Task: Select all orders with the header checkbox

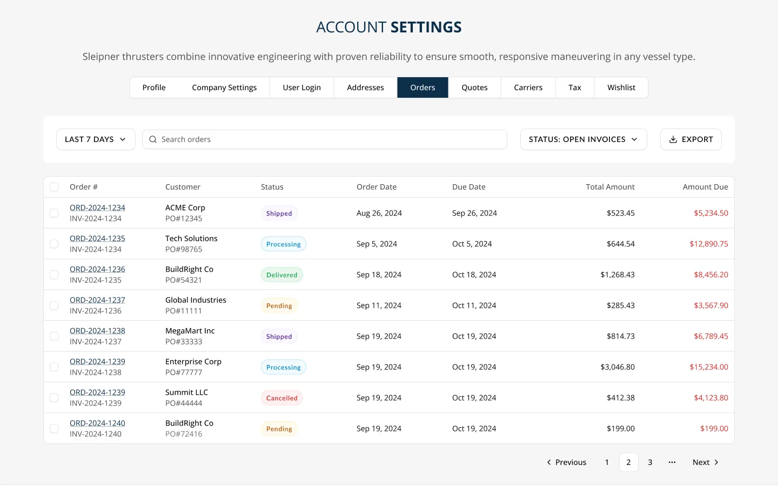Action: pos(54,187)
